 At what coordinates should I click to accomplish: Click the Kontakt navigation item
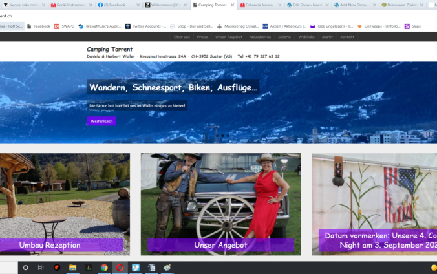[x=347, y=37]
